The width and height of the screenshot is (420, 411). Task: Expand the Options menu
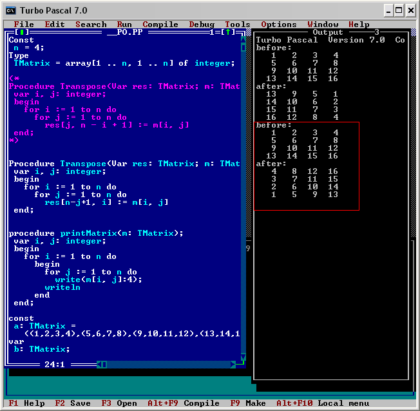click(279, 24)
